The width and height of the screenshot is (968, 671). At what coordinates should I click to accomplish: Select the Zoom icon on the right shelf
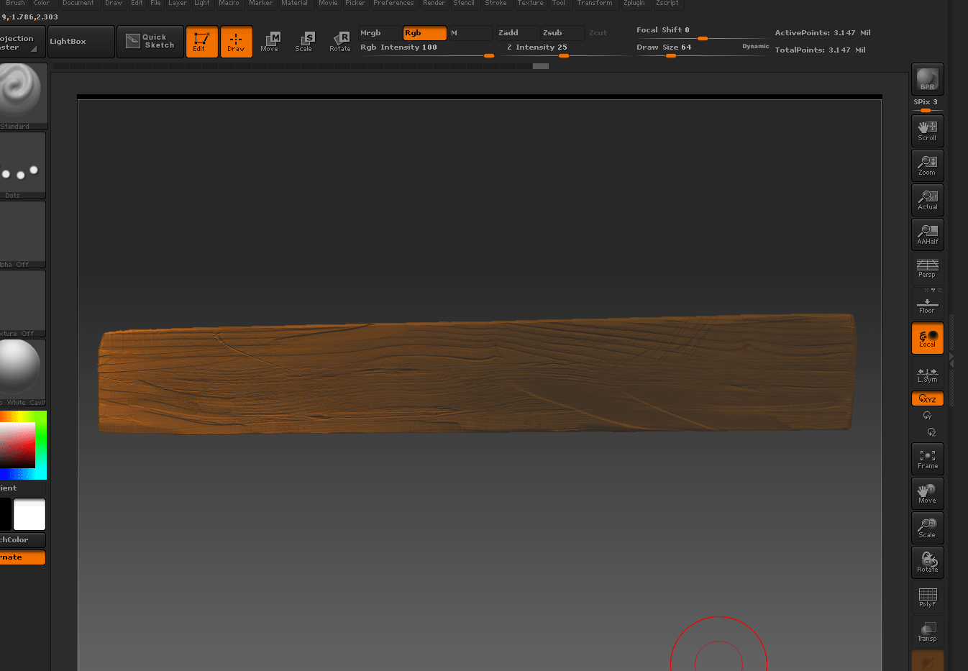(x=927, y=165)
